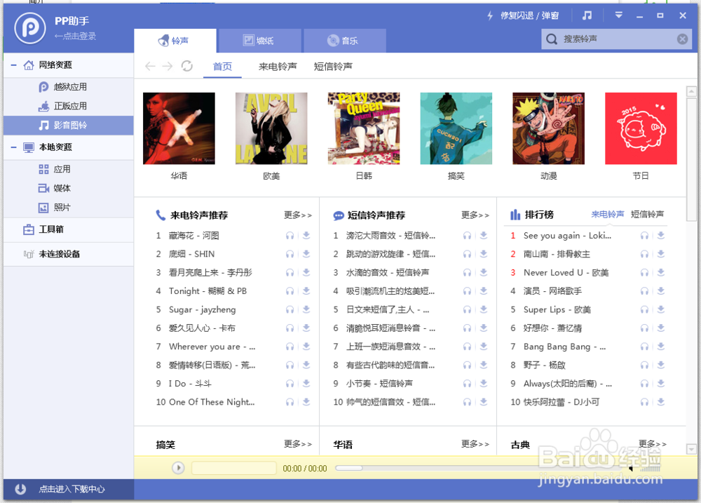Click the magnifier search icon
This screenshot has width=701, height=503.
pyautogui.click(x=552, y=39)
